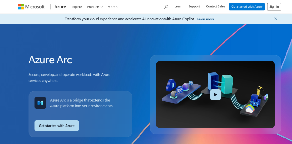
Task: Open the Learn link in header
Action: 178,6
